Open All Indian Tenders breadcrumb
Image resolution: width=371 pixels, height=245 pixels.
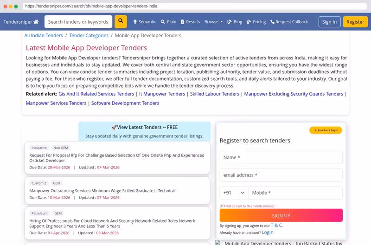click(44, 36)
